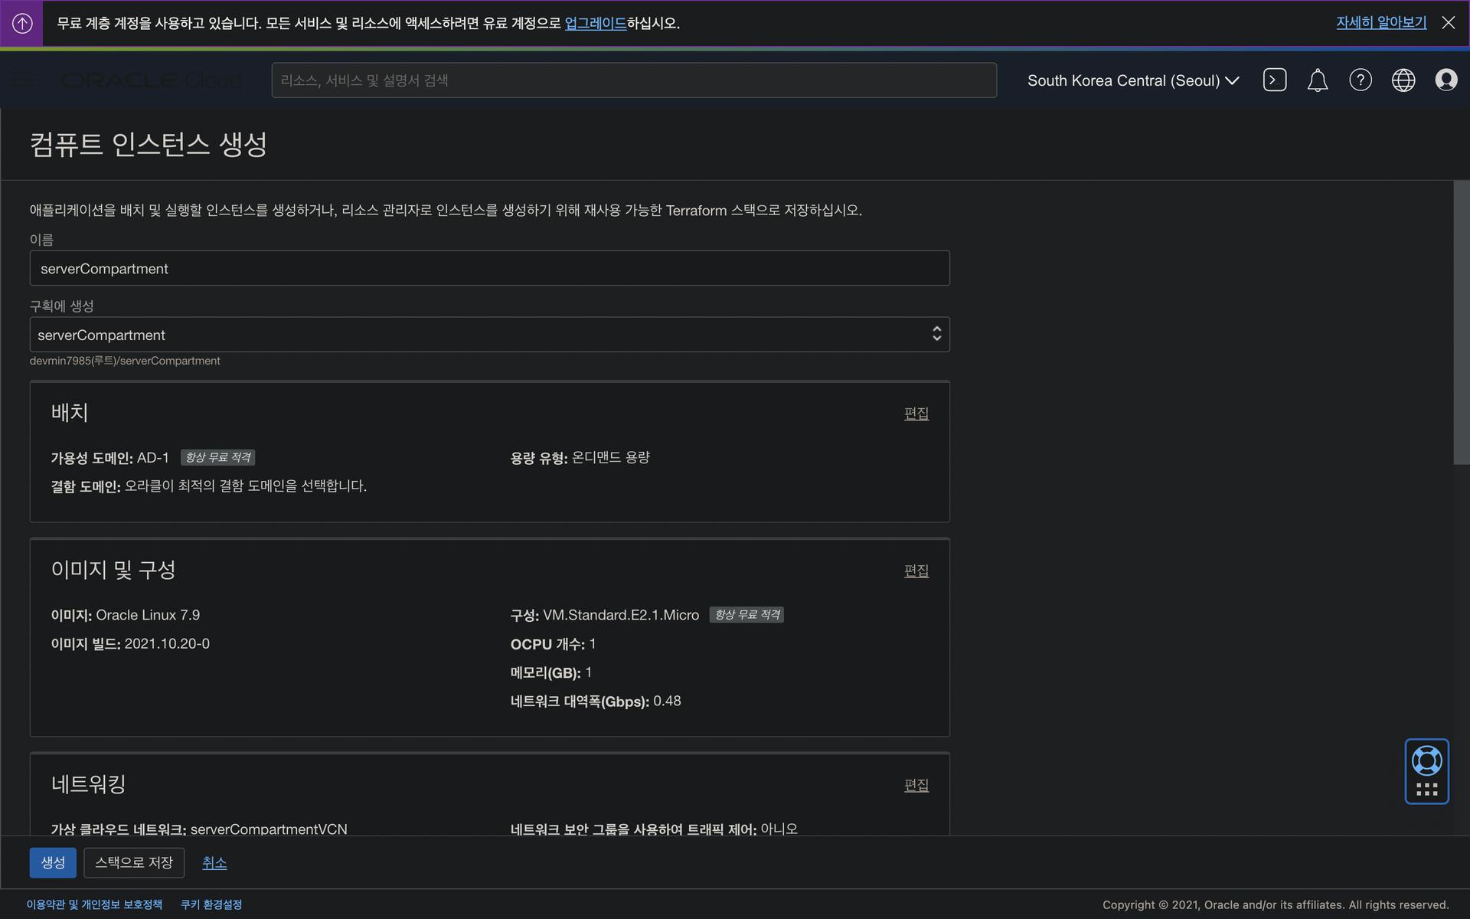
Task: Click the lifebuoy support widget
Action: coord(1426,760)
